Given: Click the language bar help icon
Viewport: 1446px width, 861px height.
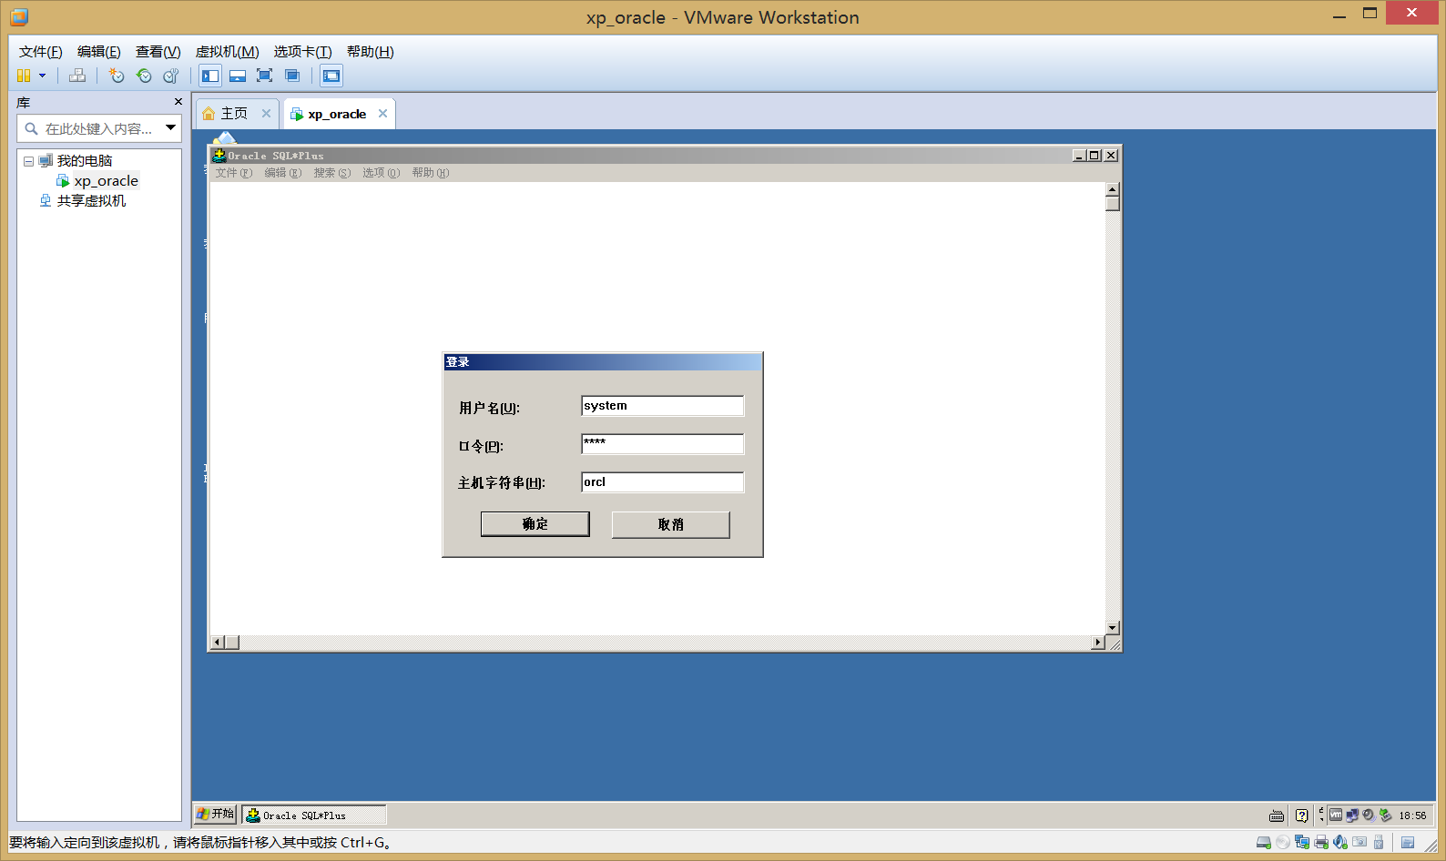Looking at the screenshot, I should 1302,815.
